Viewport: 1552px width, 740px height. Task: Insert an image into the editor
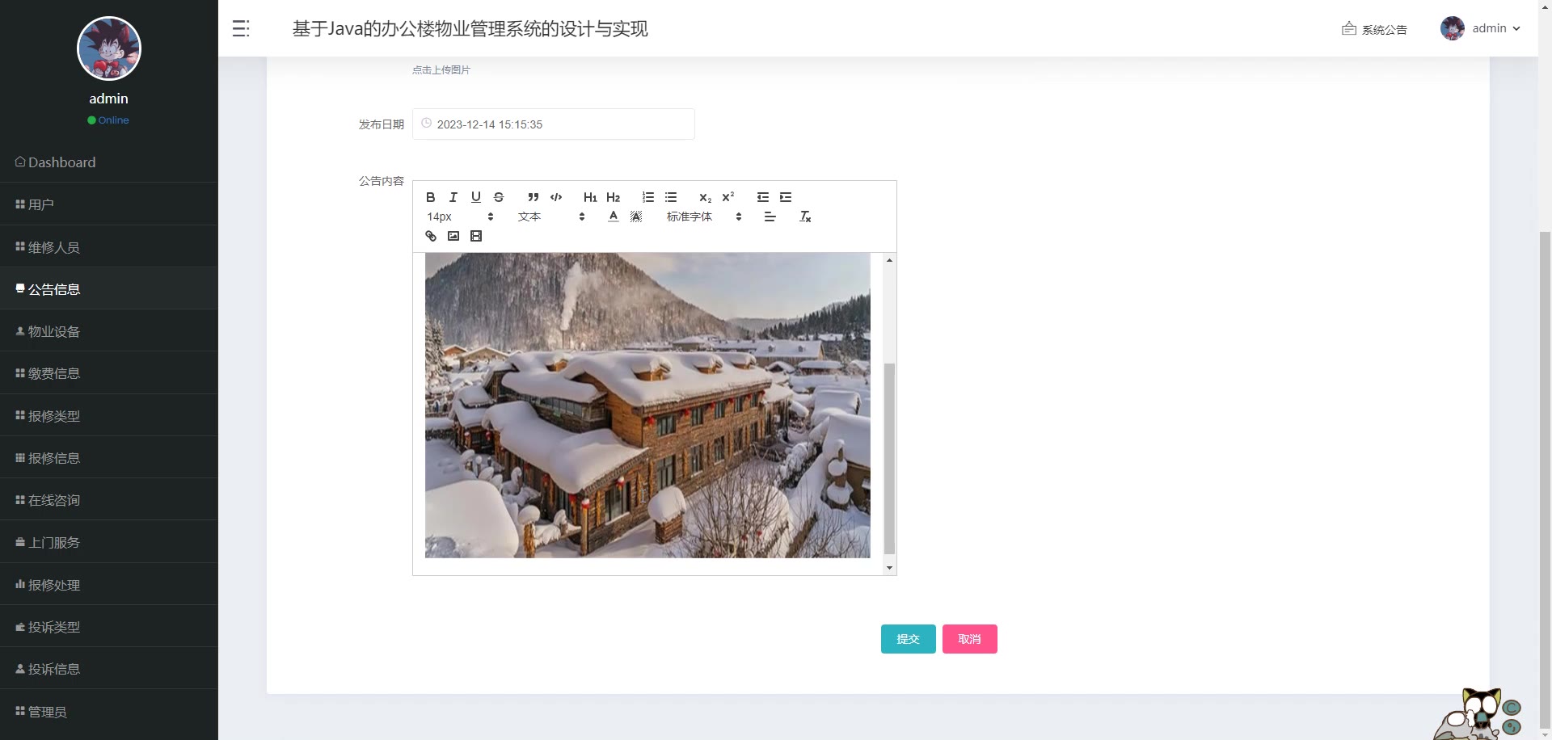453,236
